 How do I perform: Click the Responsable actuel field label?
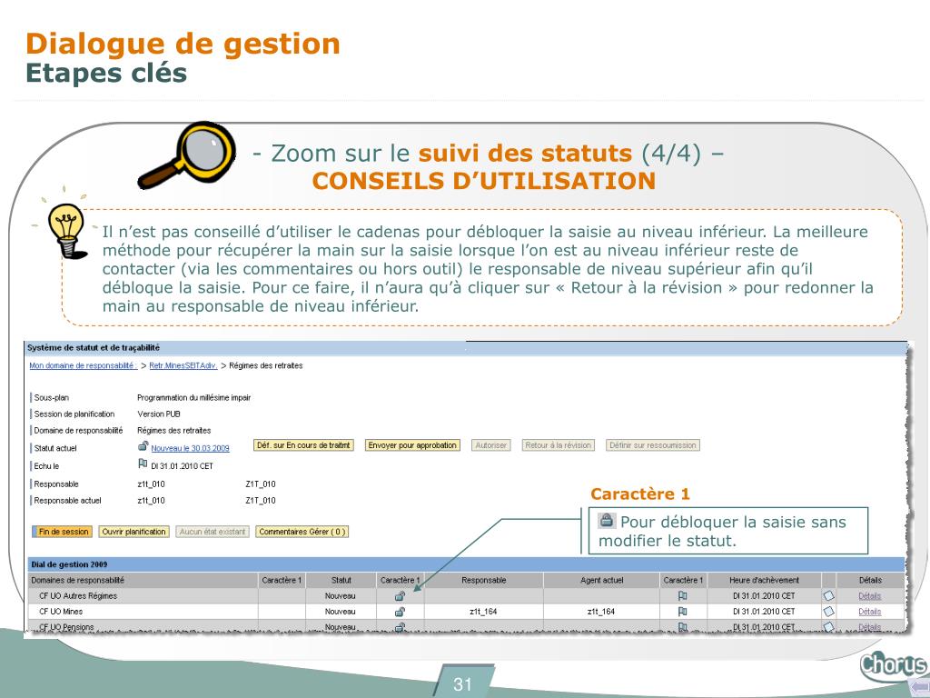(67, 501)
